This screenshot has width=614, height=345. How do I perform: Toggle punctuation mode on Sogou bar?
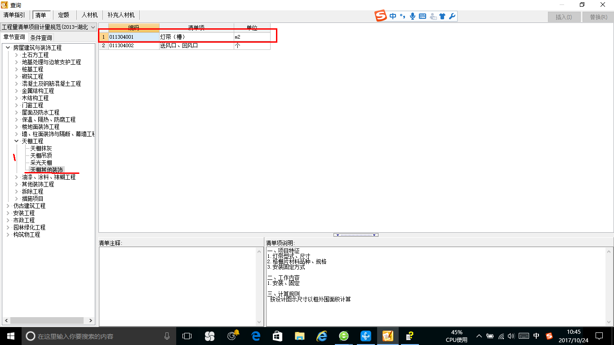pos(403,16)
